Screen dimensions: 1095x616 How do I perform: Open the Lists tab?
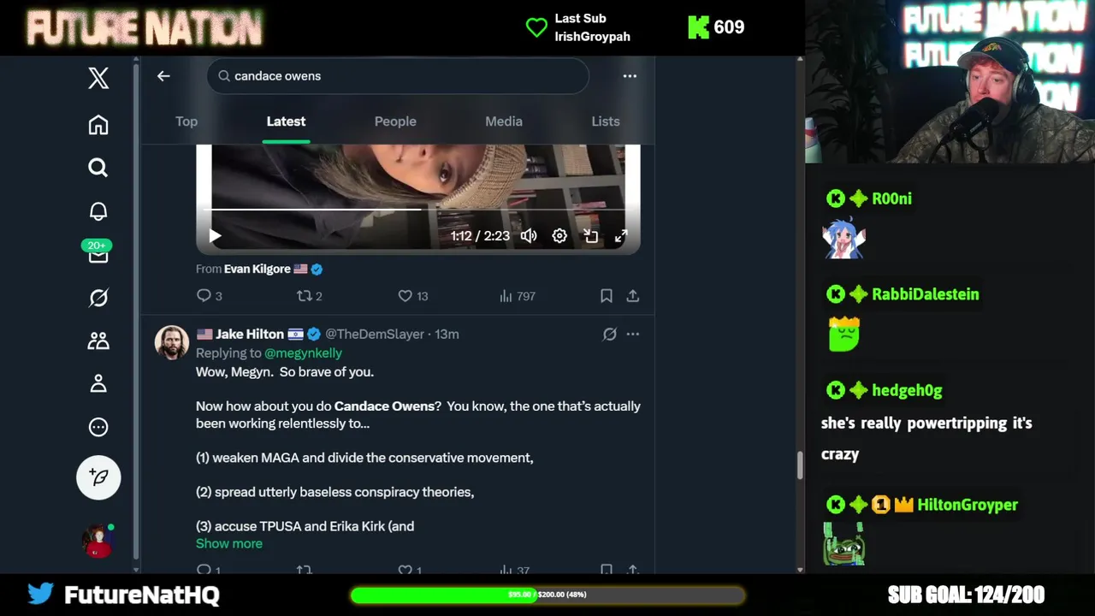606,121
